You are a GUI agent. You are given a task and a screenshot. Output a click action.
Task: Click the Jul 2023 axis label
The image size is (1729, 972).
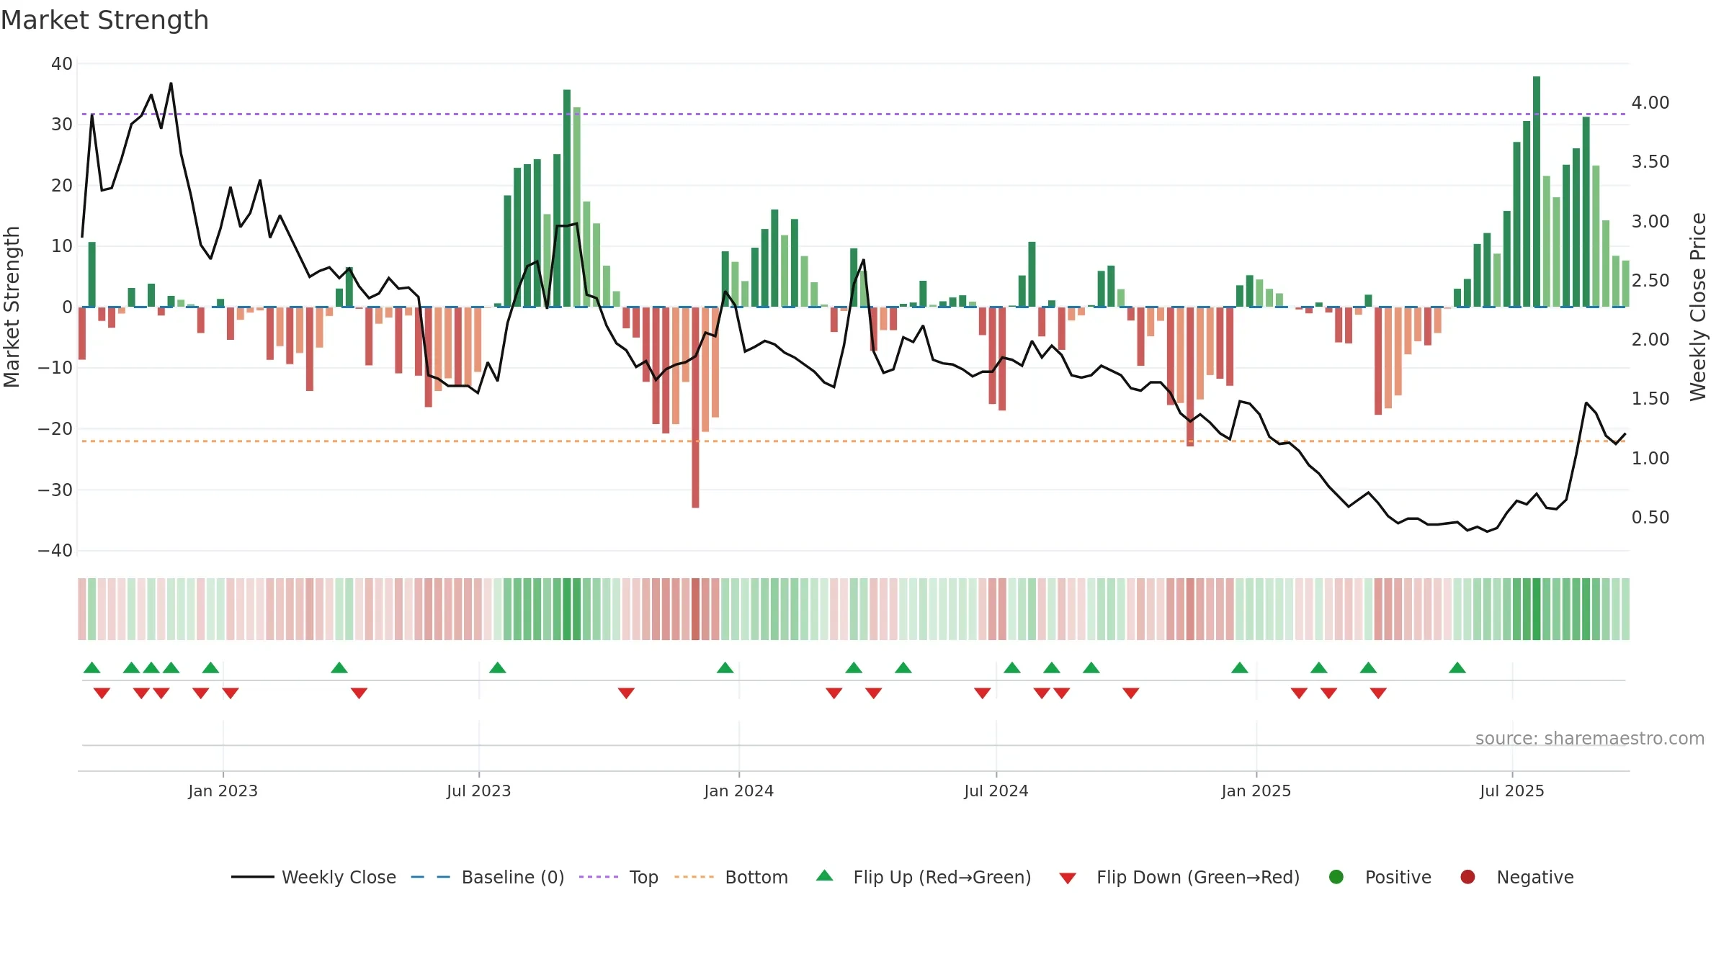[x=479, y=791]
